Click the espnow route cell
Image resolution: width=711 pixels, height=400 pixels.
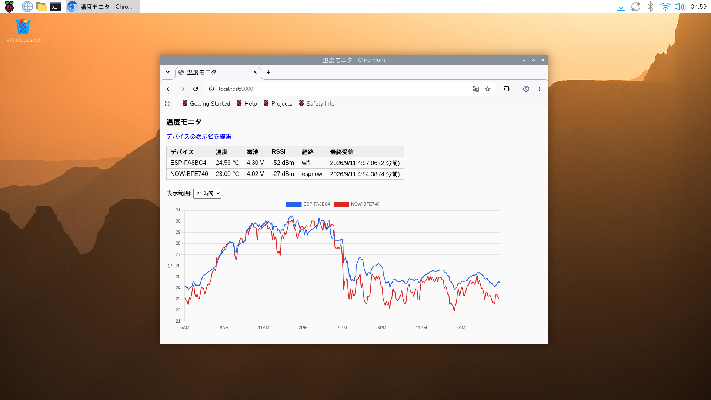point(312,174)
